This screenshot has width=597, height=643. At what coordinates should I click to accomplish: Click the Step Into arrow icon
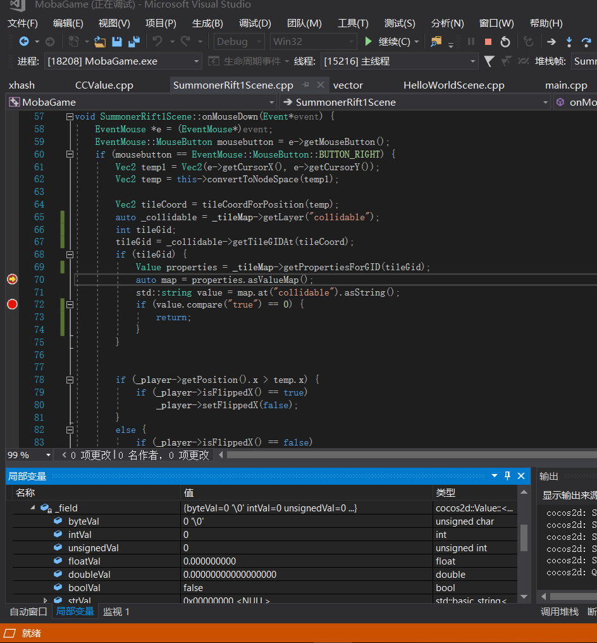(x=569, y=42)
